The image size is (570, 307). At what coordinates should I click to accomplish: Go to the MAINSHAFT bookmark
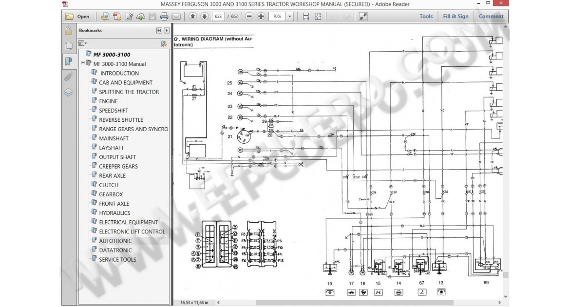point(114,138)
